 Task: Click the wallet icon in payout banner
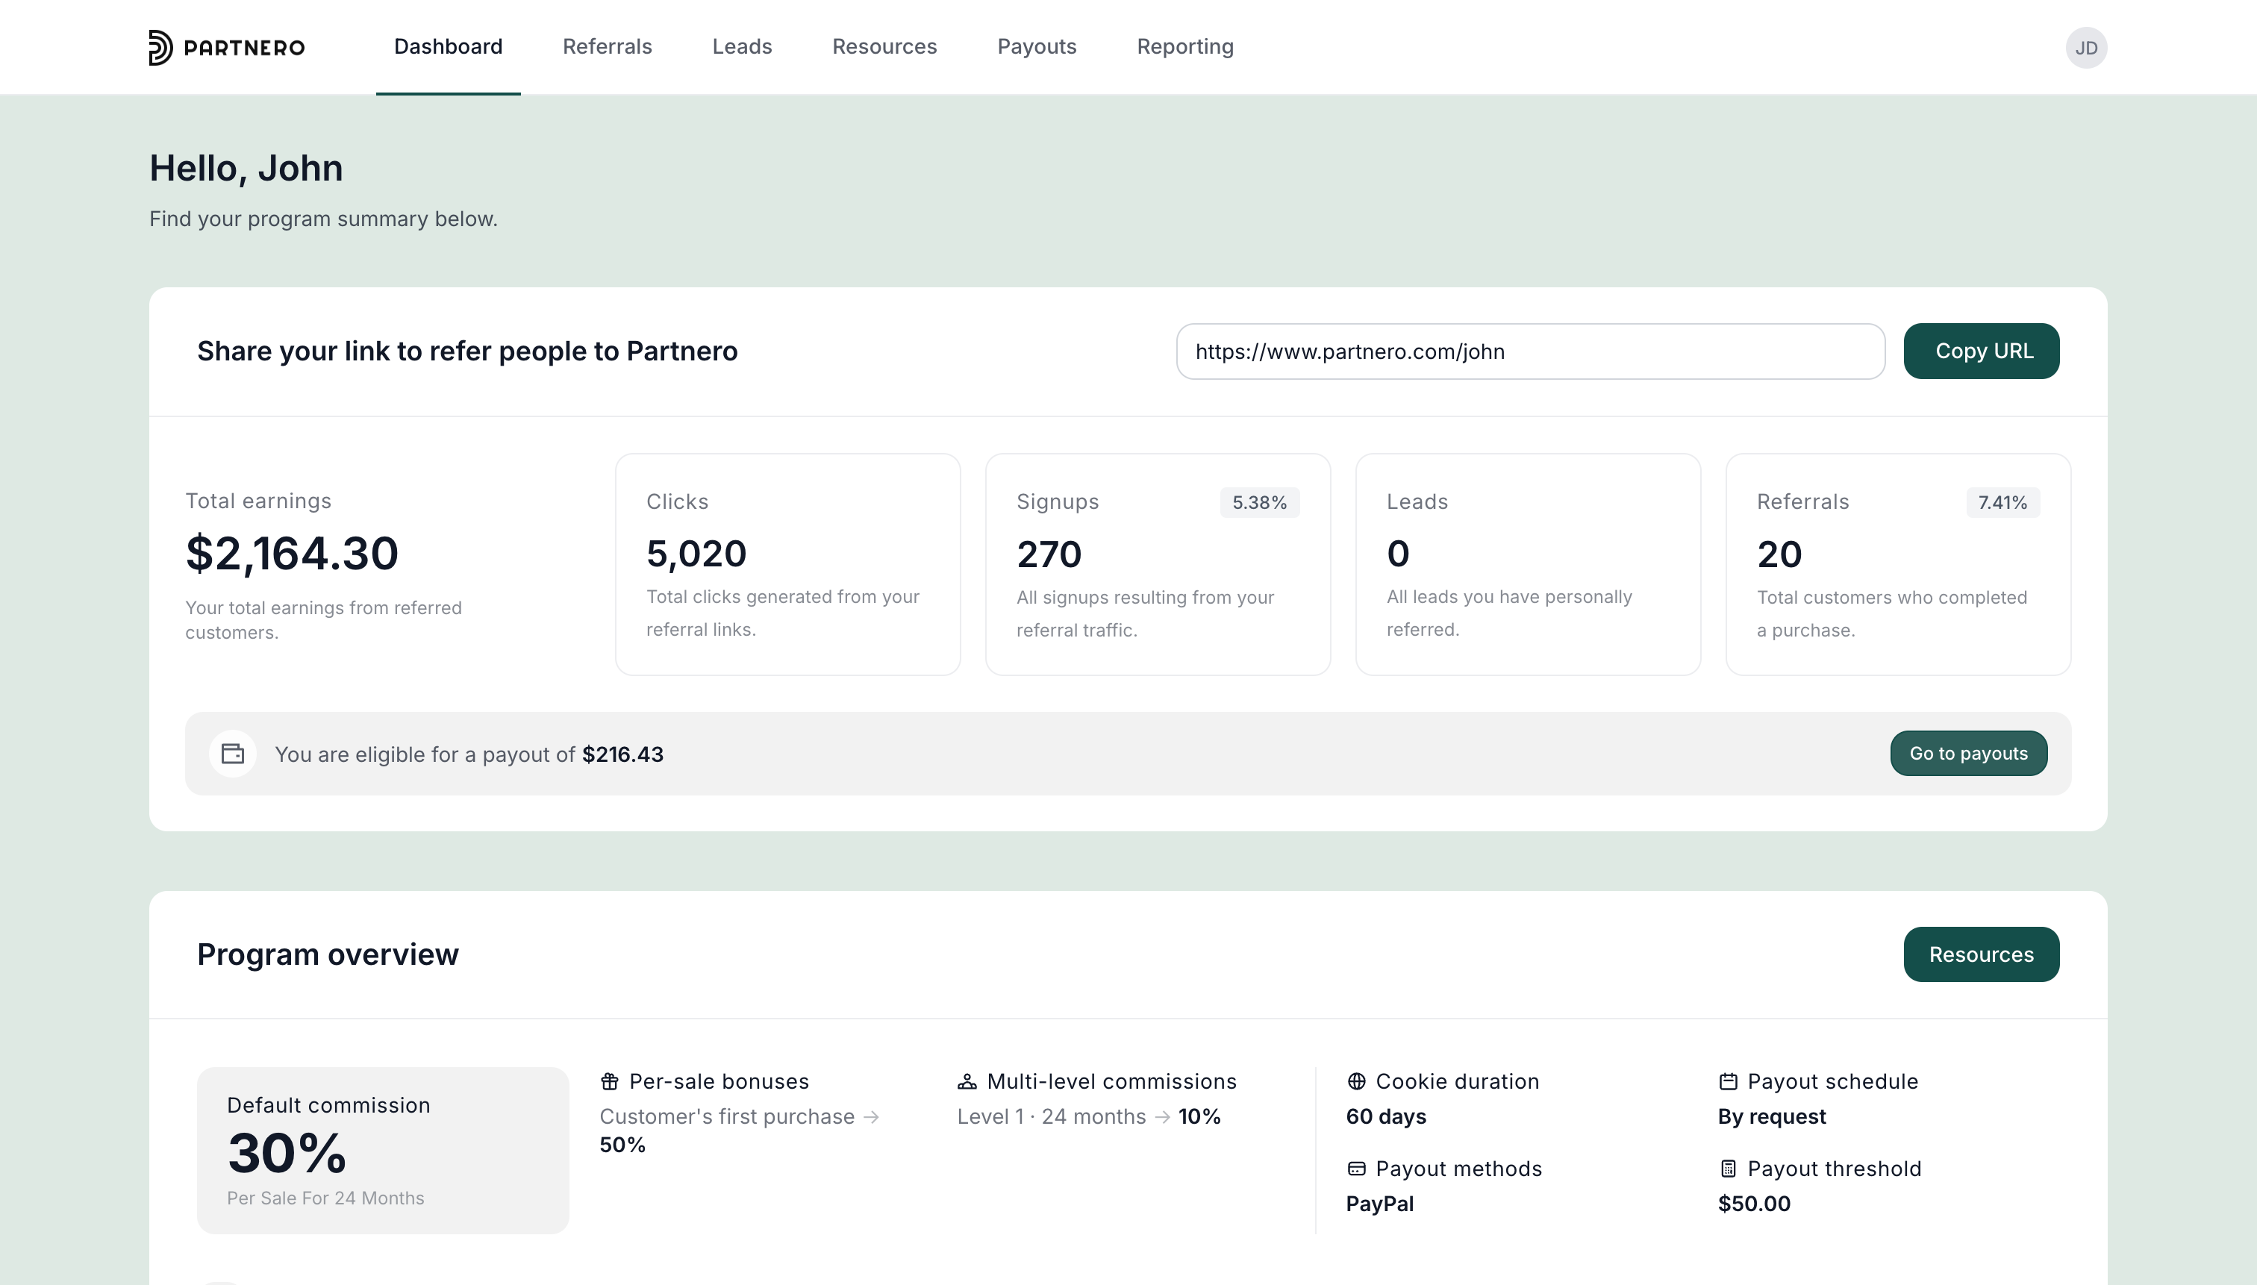tap(233, 754)
